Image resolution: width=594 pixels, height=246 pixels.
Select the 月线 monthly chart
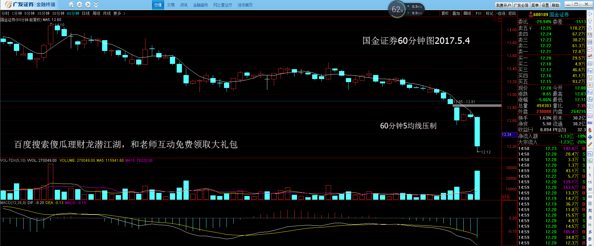pos(107,13)
